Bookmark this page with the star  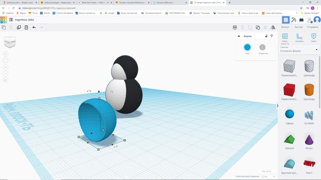point(301,8)
